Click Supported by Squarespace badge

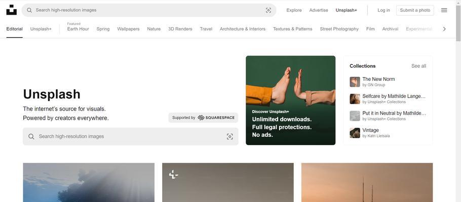[203, 118]
